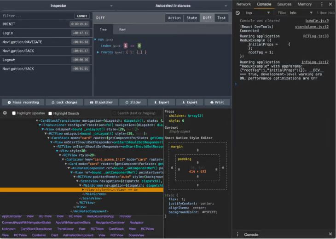Screen dimensions: 336x239
Task: Toggle the Slider button in the toolbar
Action: click(133, 102)
